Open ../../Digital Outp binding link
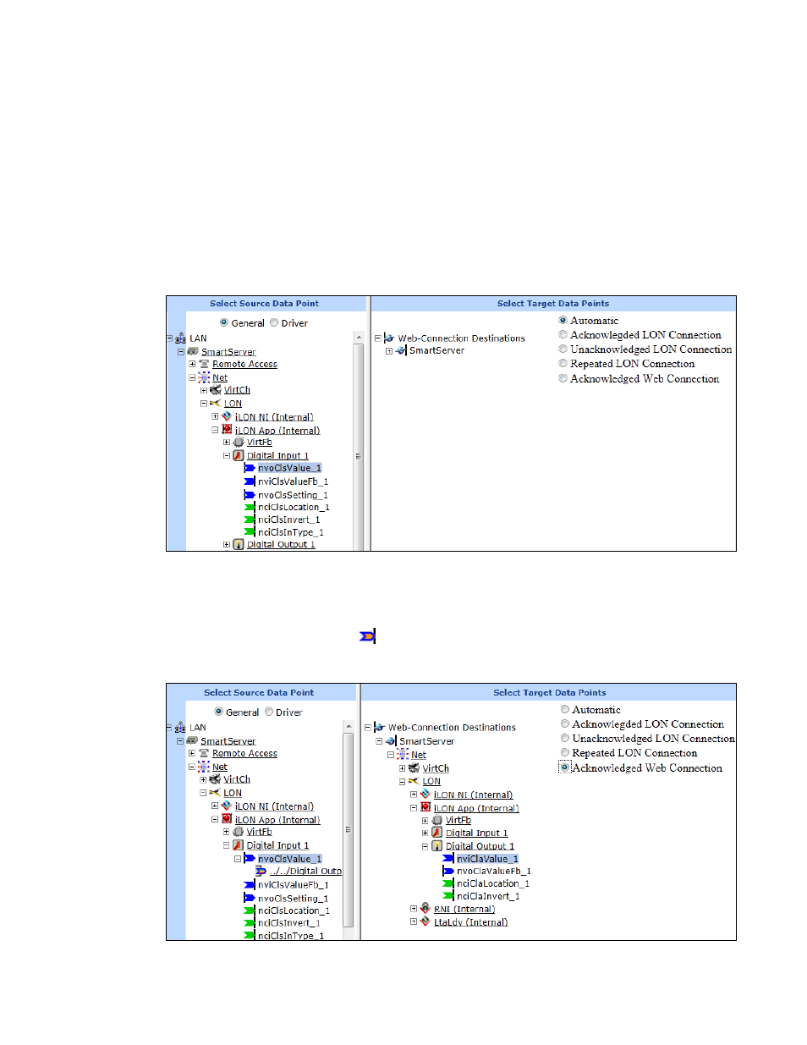Image resolution: width=807 pixels, height=1045 pixels. (x=305, y=871)
